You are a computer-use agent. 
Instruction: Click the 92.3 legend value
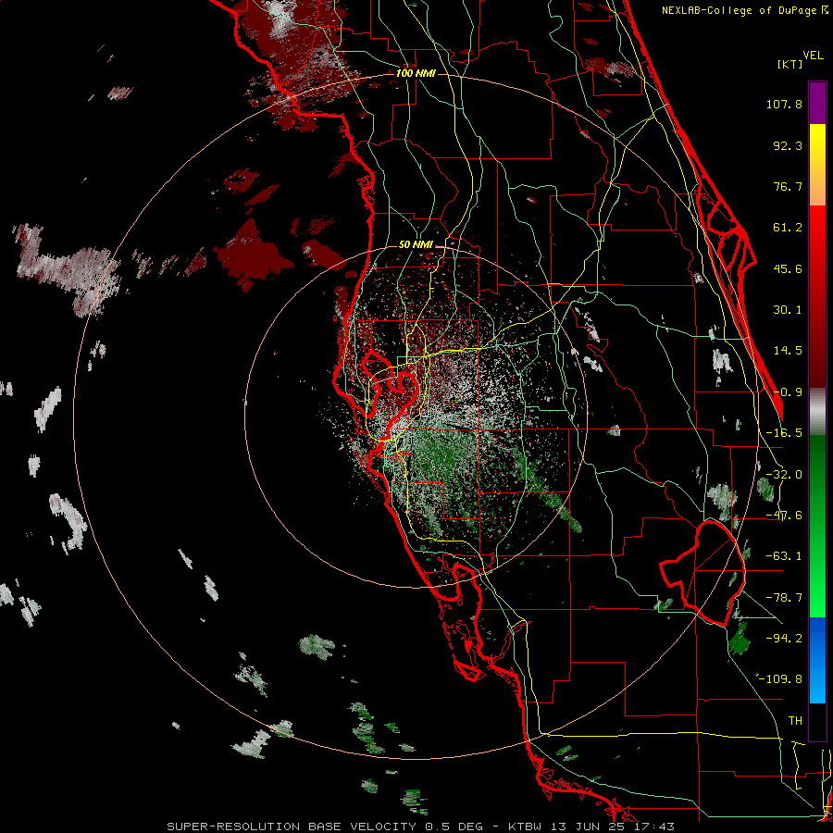pos(788,145)
